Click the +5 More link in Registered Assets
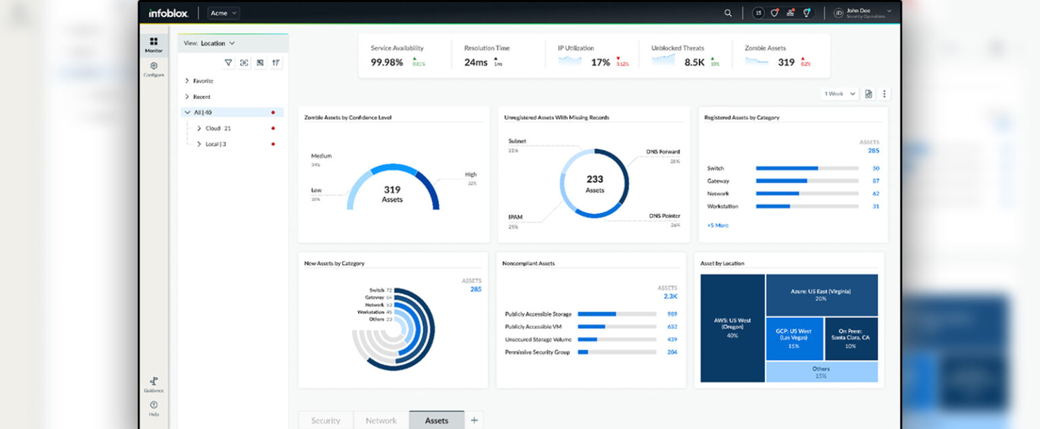1040x429 pixels. tap(717, 225)
